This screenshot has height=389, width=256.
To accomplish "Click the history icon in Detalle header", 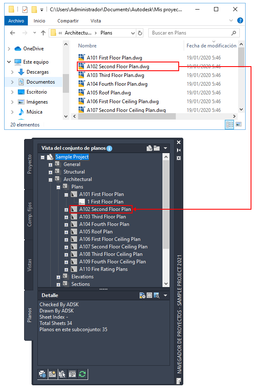I will point(143,295).
